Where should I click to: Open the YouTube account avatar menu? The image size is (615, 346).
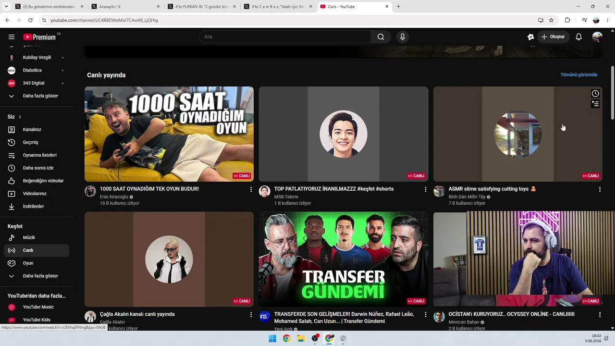pos(597,37)
